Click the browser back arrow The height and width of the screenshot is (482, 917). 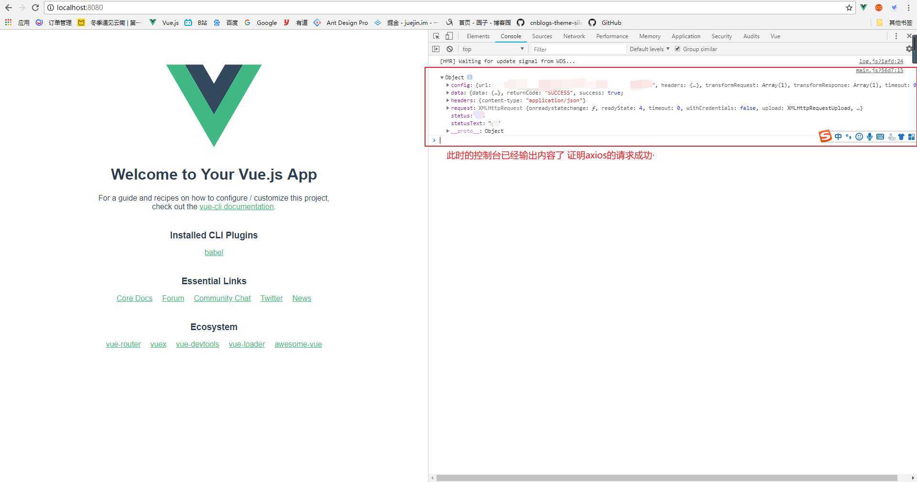pos(8,8)
